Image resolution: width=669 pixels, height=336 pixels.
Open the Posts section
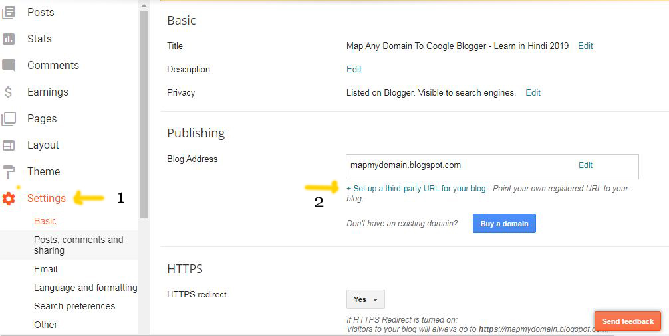point(41,13)
